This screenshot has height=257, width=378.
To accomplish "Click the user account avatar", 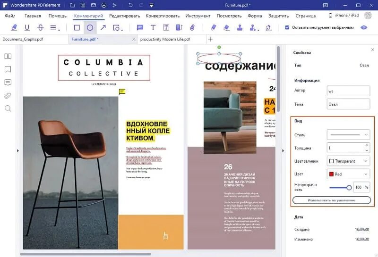I will click(368, 16).
